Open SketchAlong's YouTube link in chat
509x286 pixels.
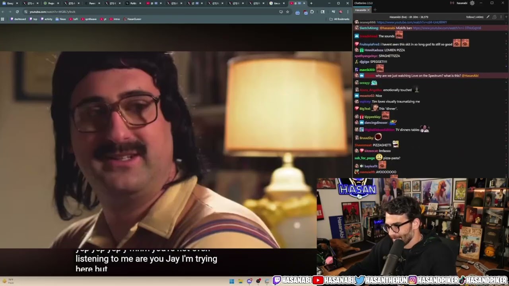(447, 28)
